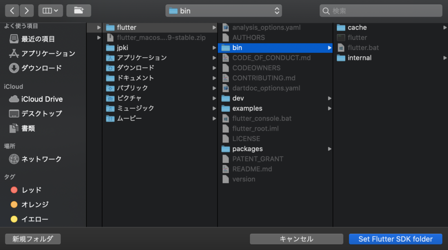
Task: Select Desktop (デスクトップ) in sidebar
Action: point(35,114)
